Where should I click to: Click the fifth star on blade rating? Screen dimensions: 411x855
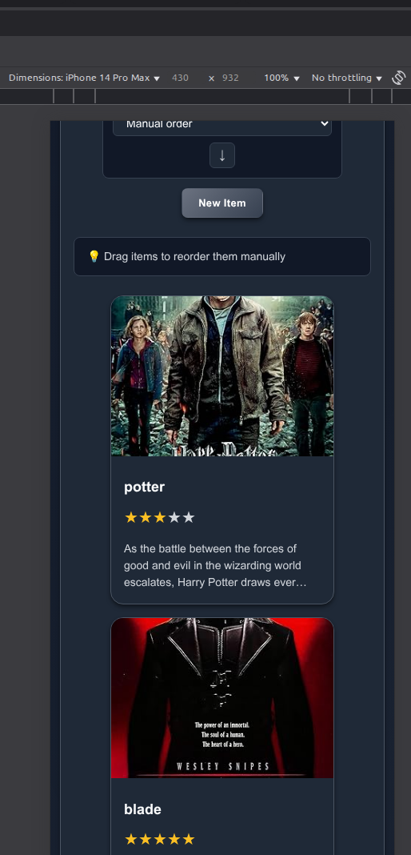tap(189, 839)
